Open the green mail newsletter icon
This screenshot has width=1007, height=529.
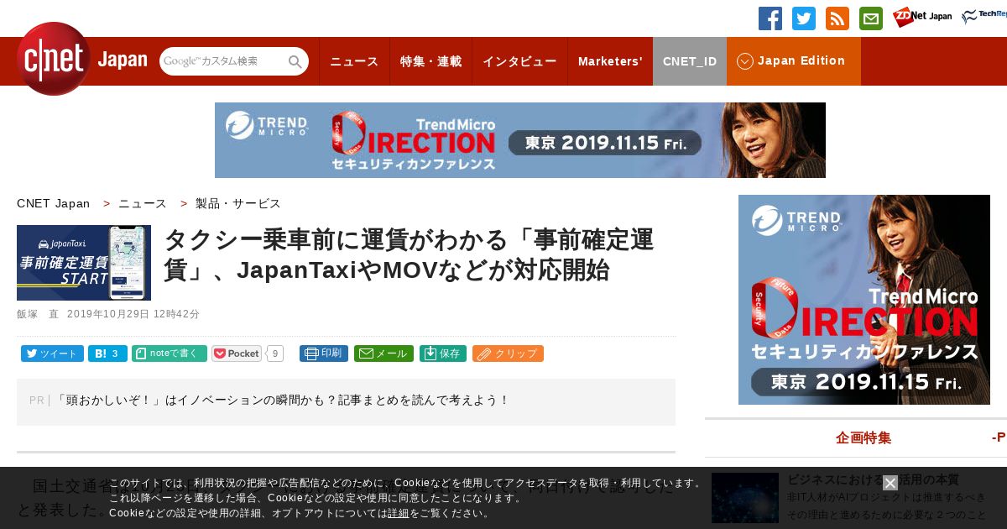[x=871, y=18]
